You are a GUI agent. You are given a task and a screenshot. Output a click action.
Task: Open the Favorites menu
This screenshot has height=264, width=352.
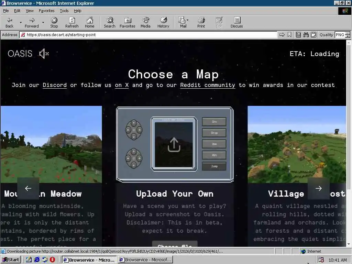[46, 11]
